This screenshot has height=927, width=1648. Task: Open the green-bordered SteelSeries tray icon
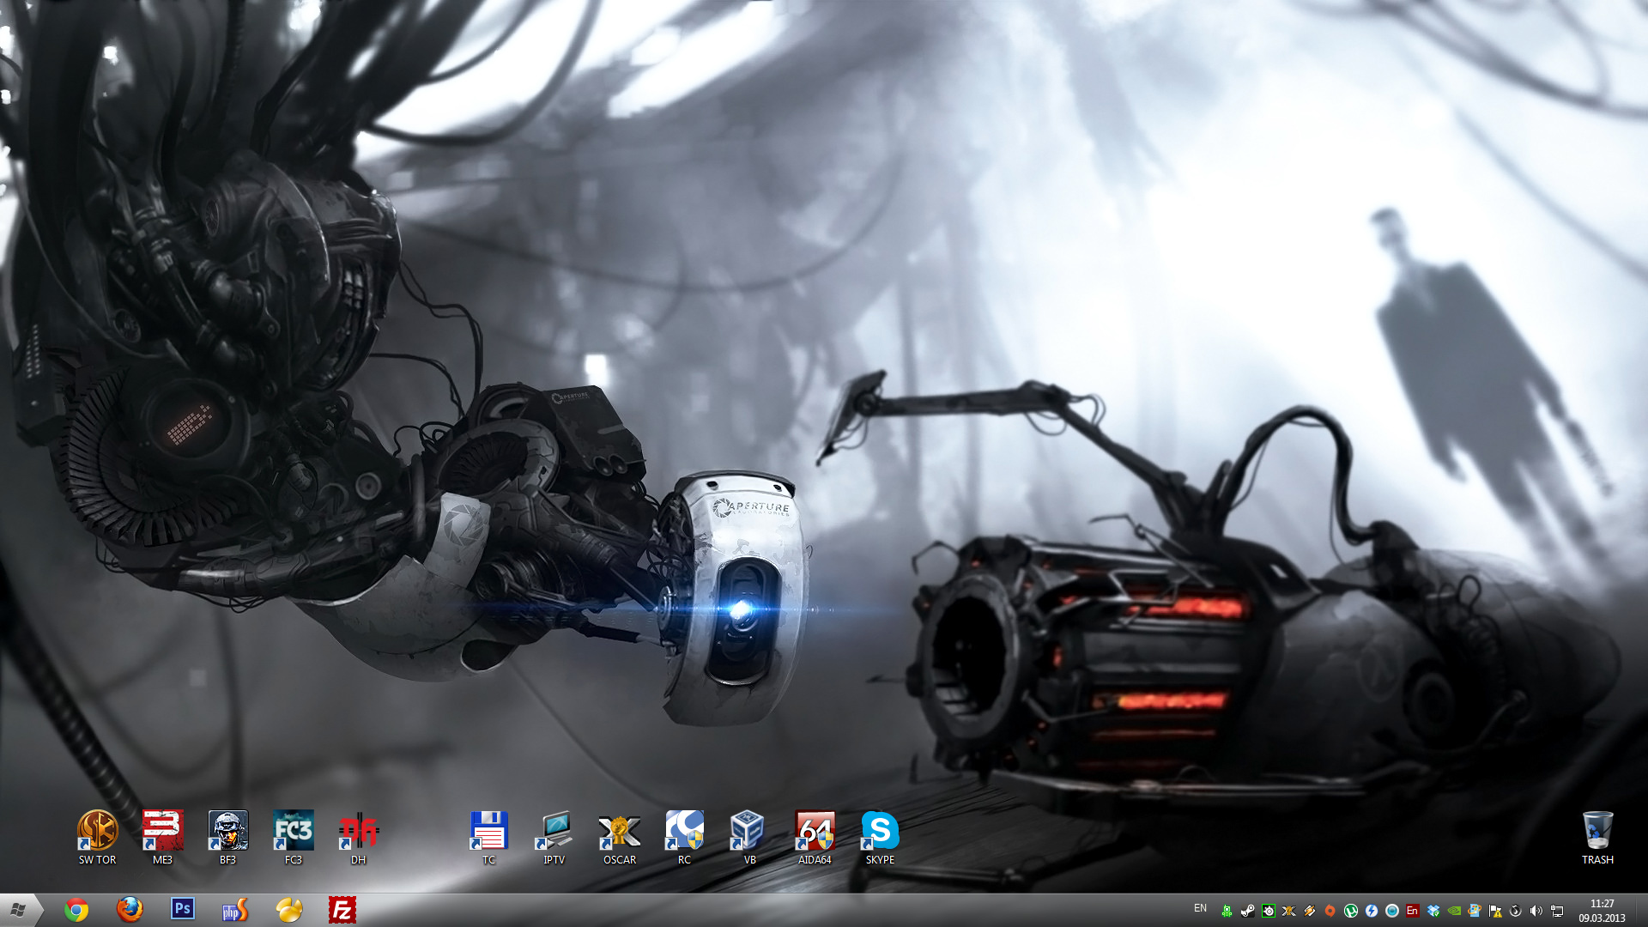[x=1269, y=911]
